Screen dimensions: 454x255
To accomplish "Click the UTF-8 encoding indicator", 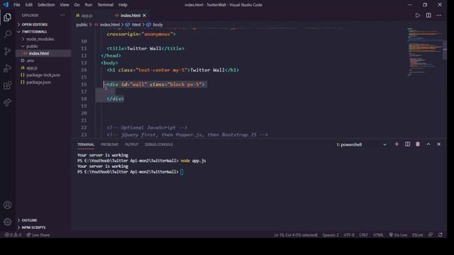I will coord(349,234).
